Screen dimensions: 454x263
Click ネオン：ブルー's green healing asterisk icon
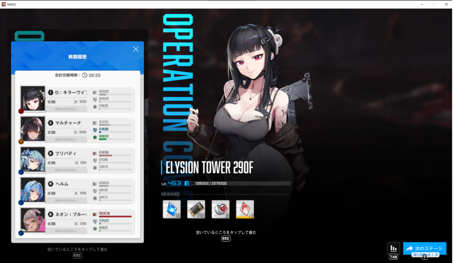point(95,228)
